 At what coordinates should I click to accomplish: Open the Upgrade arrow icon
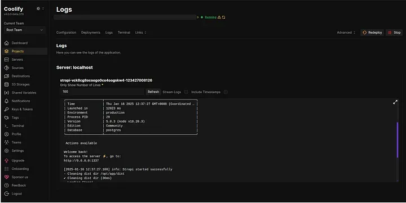7,161
